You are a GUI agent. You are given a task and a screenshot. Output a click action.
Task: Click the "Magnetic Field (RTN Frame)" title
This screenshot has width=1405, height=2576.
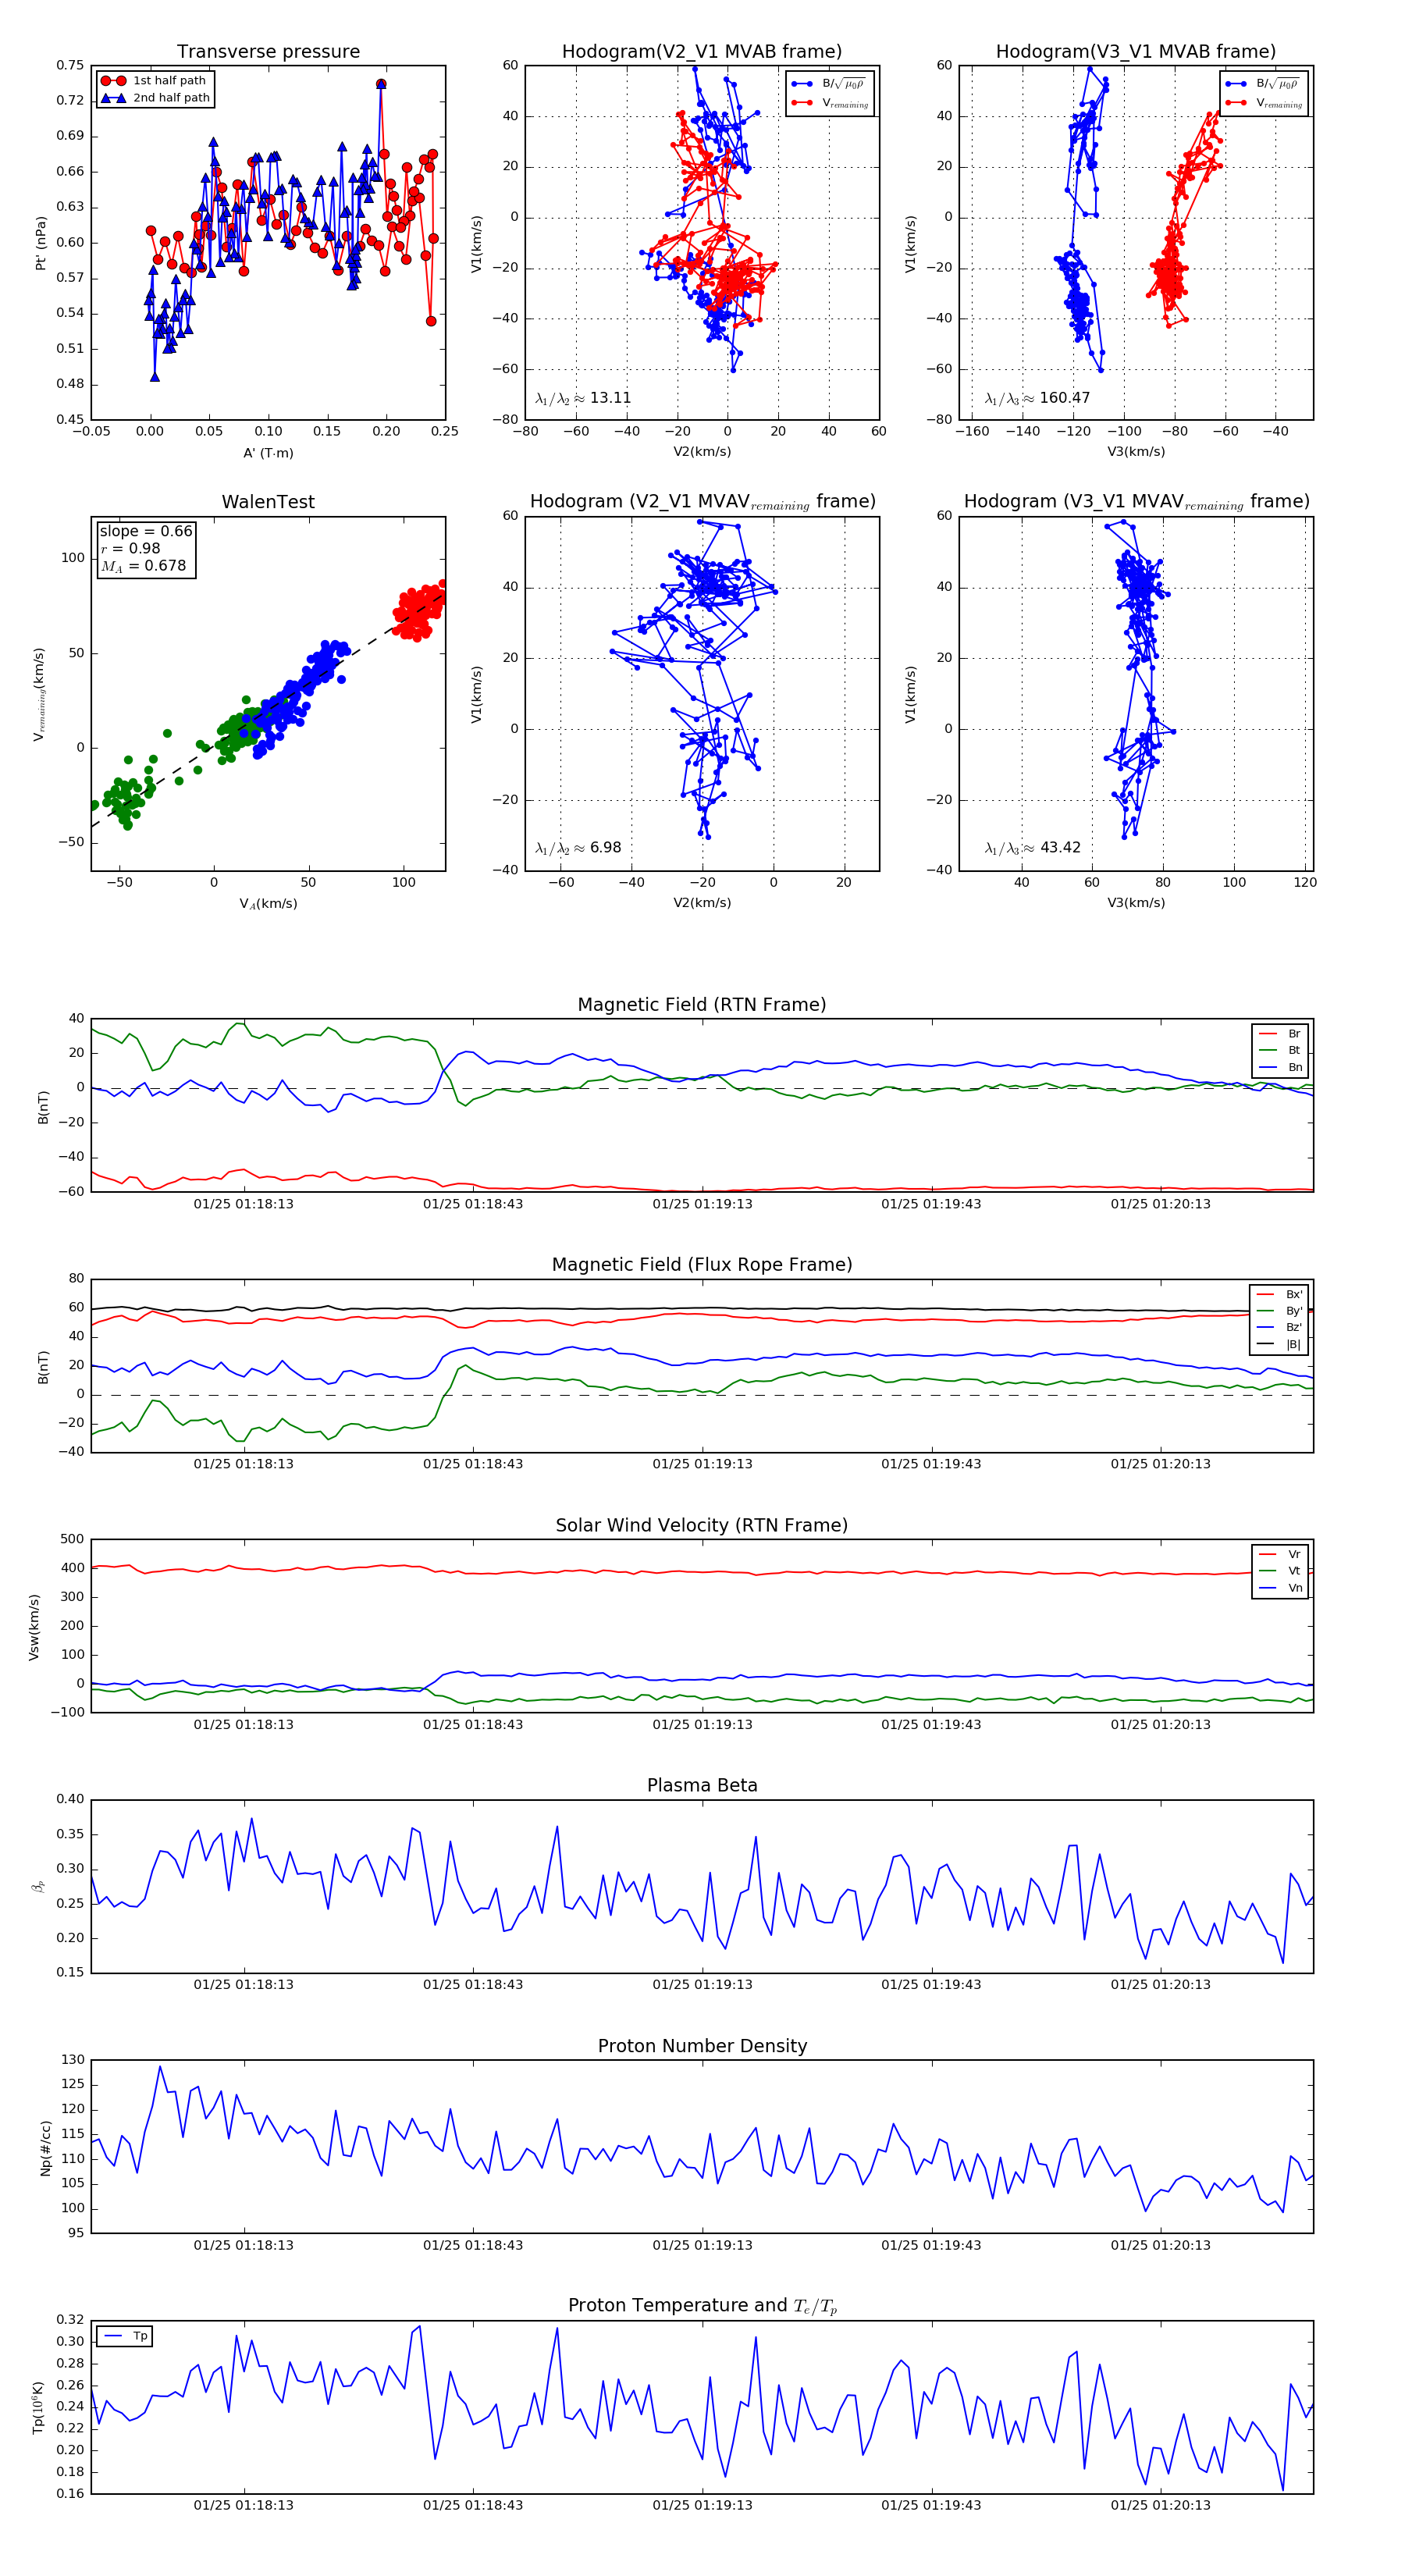point(702,1005)
